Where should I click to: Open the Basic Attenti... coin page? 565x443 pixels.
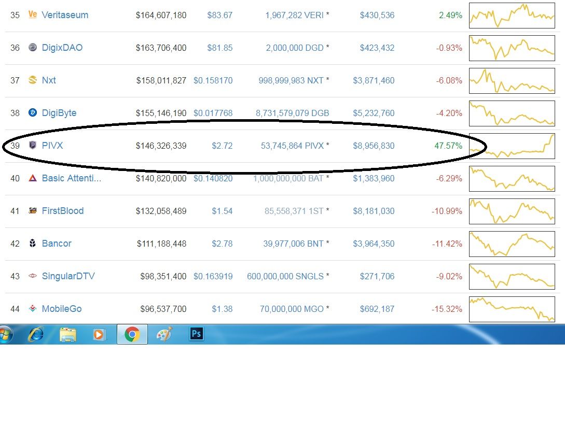click(72, 178)
